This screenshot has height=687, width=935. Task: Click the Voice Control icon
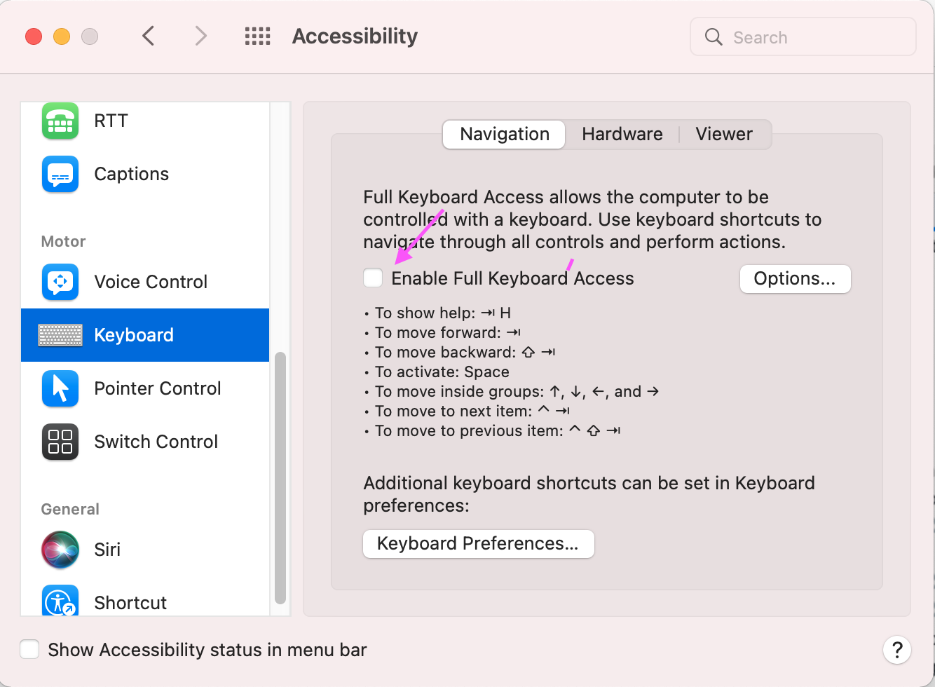coord(60,282)
